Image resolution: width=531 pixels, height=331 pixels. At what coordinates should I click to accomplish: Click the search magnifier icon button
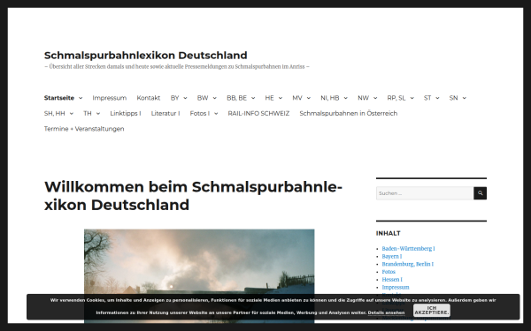click(x=480, y=193)
